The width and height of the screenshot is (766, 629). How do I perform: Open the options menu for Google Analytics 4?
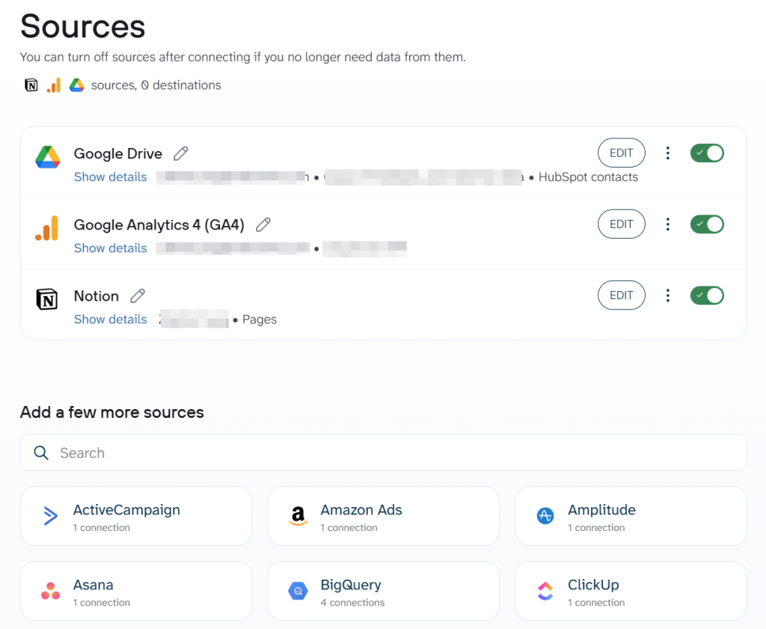(668, 224)
